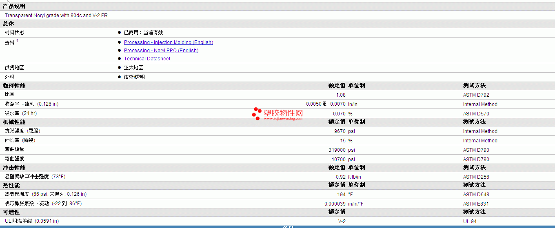The width and height of the screenshot is (555, 228).
Task: Select the 弯曲模量 row label
Action: [15, 149]
